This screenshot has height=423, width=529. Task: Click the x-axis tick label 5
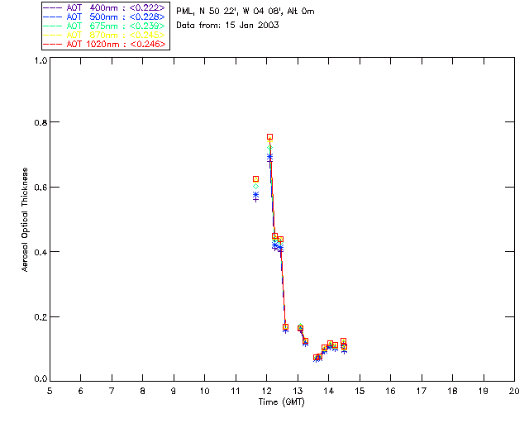pyautogui.click(x=50, y=391)
